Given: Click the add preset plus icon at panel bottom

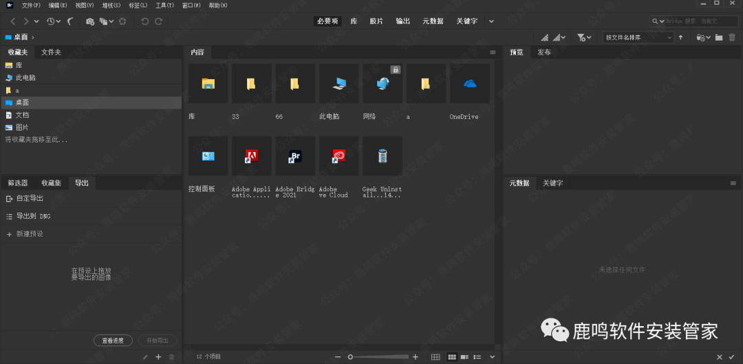Looking at the screenshot, I should pos(159,357).
